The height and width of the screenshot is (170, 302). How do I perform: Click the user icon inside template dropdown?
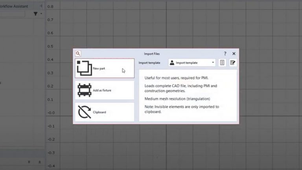(172, 63)
